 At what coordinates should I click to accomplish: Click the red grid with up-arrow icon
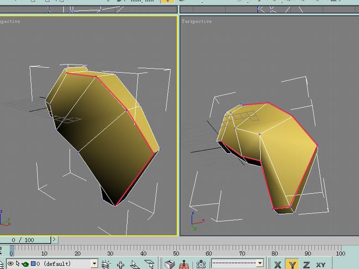pyautogui.click(x=184, y=265)
